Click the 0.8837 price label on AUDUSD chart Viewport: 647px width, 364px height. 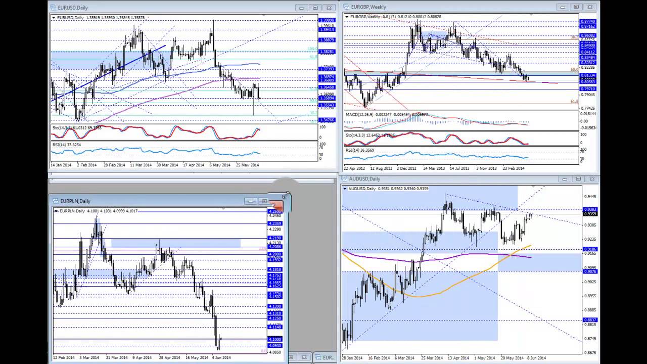point(590,320)
